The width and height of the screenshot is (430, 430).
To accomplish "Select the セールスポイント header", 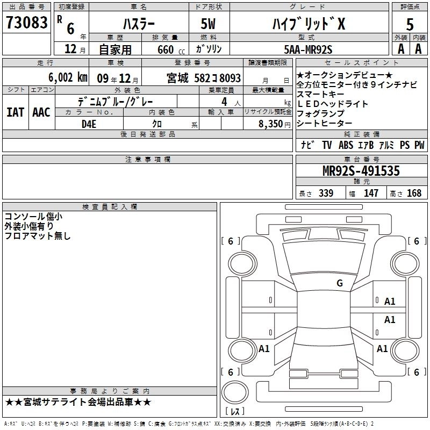I will click(x=361, y=62).
